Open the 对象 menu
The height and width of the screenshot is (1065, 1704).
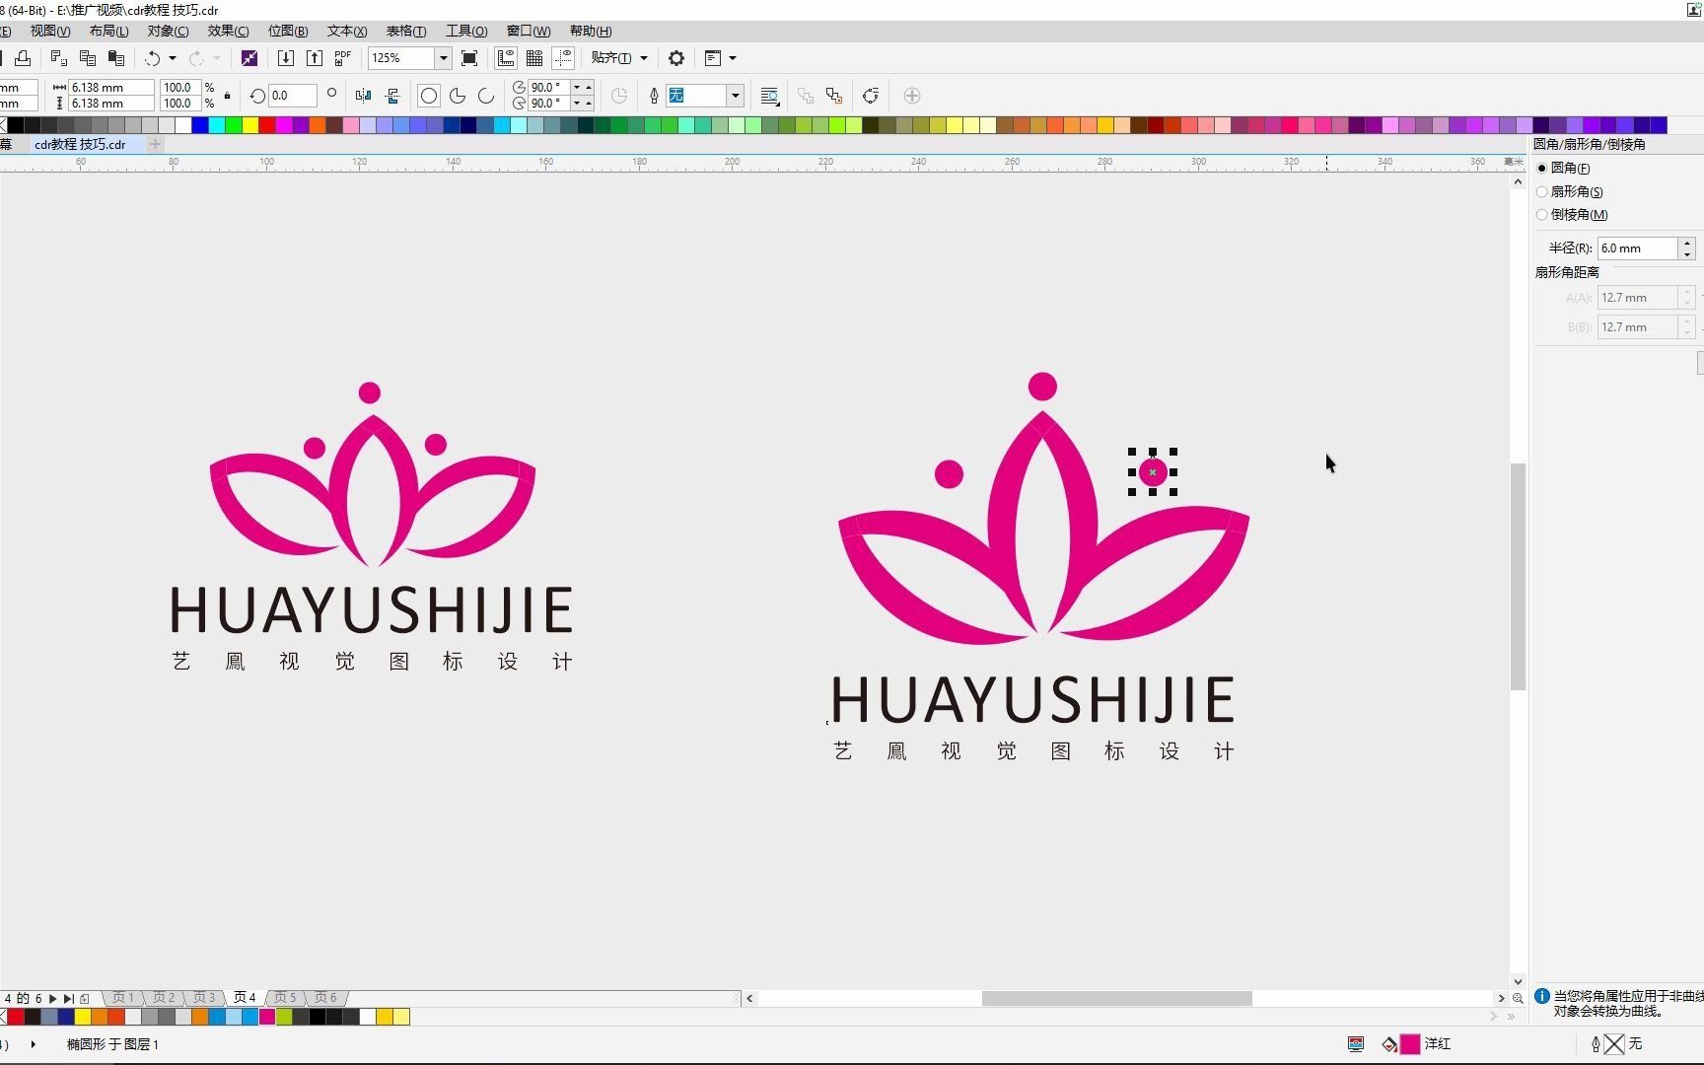tap(168, 32)
